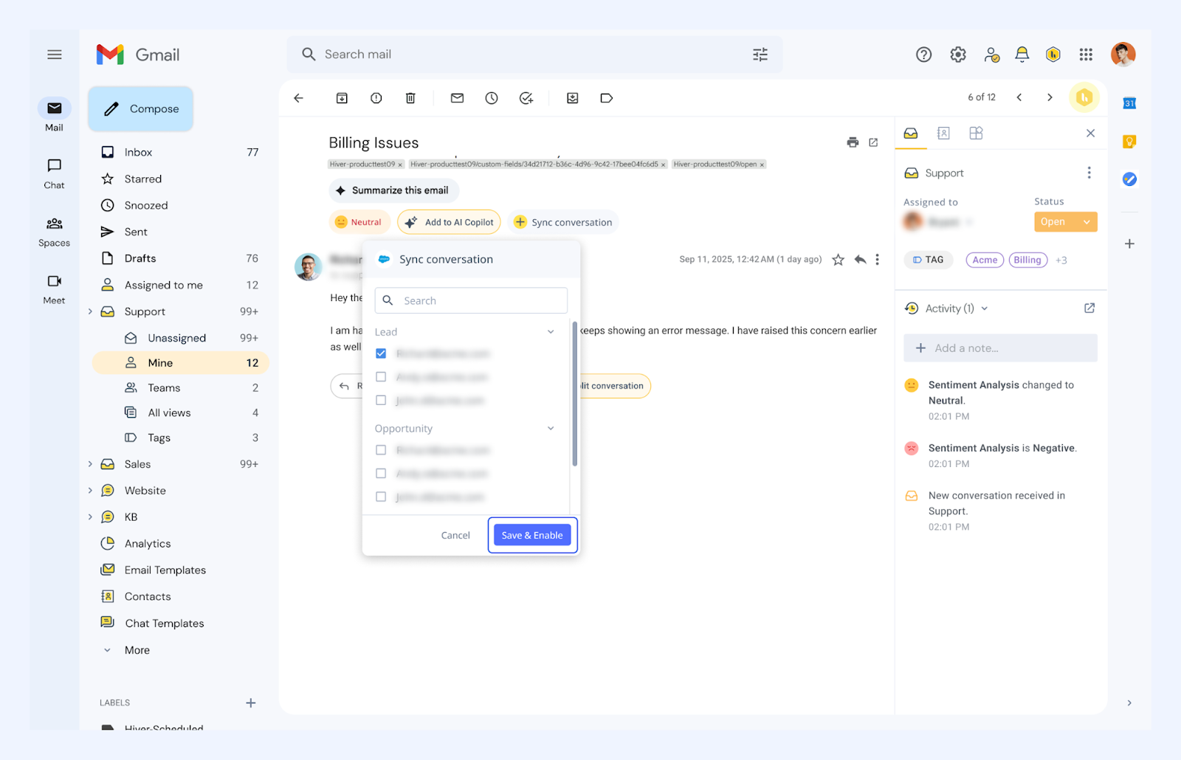The image size is (1181, 760).
Task: Open the Google apps grid
Action: coord(1086,55)
